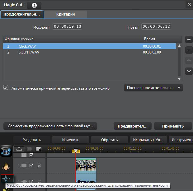Toggle automatic transitions checkbox
The height and width of the screenshot is (191, 193).
(x=6, y=88)
